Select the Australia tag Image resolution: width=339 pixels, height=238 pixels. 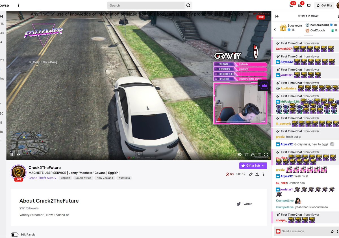coord(124,178)
